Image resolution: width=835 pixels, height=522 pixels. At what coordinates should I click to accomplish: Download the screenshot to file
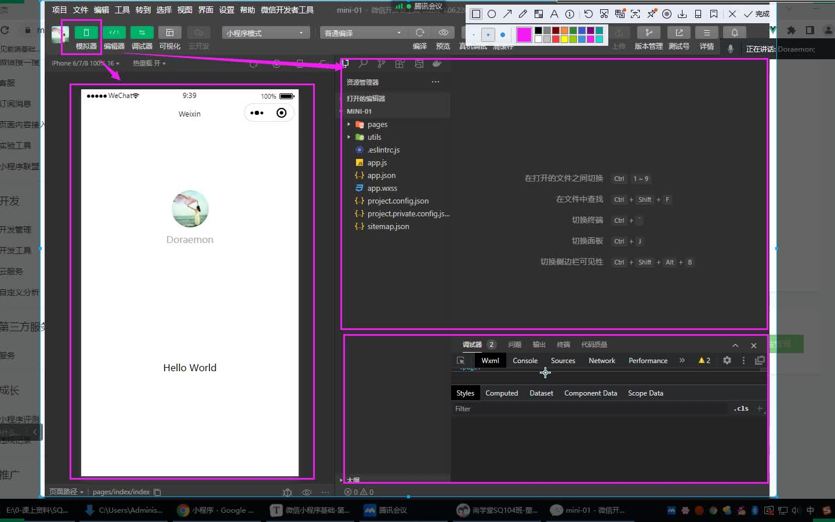[x=682, y=14]
